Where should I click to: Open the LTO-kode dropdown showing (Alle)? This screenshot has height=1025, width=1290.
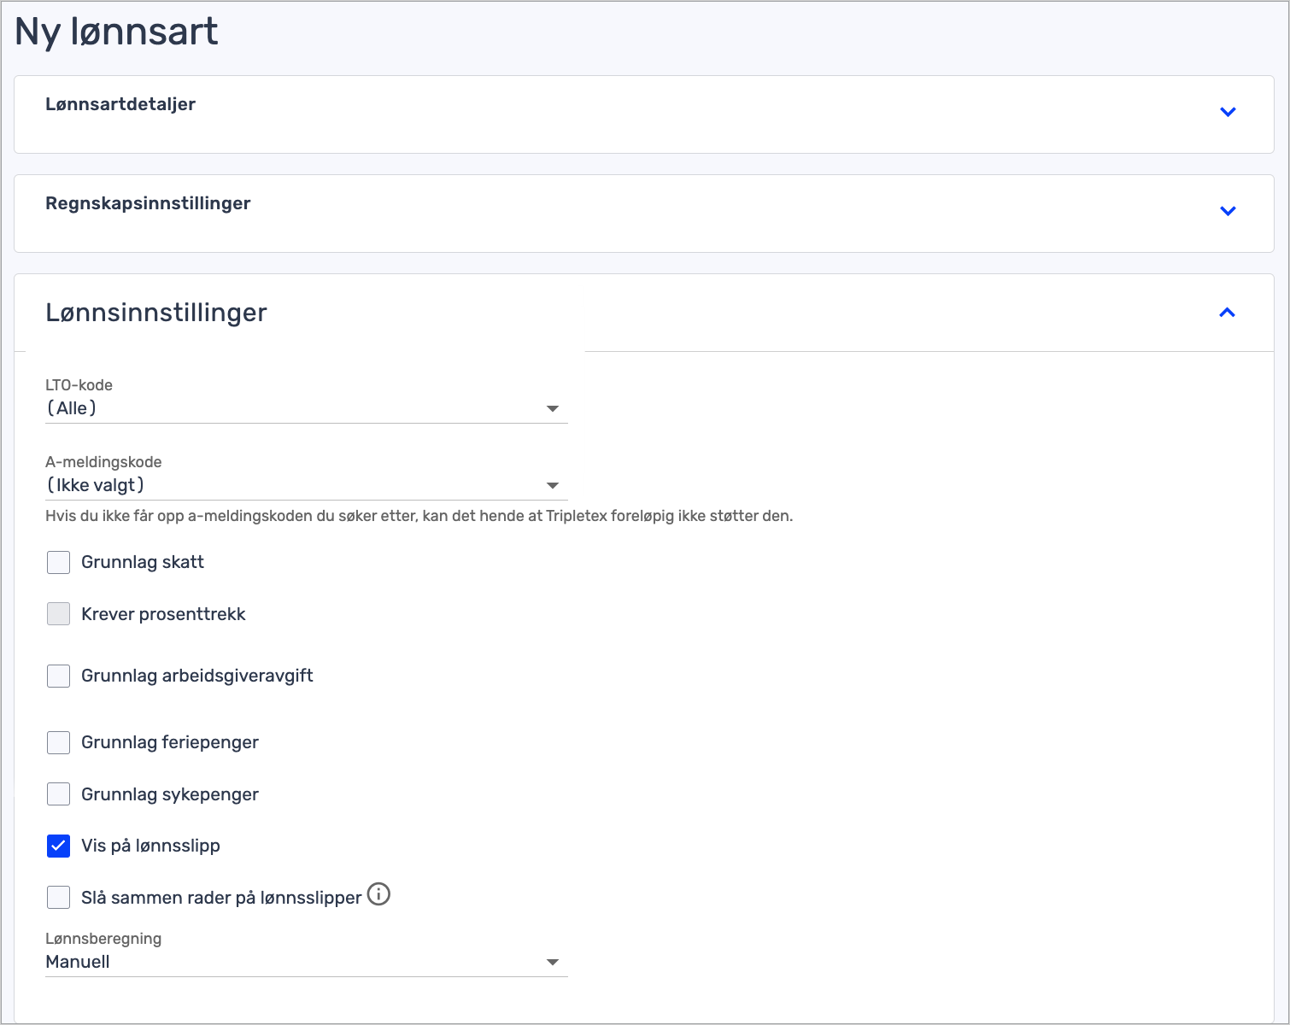coord(290,409)
